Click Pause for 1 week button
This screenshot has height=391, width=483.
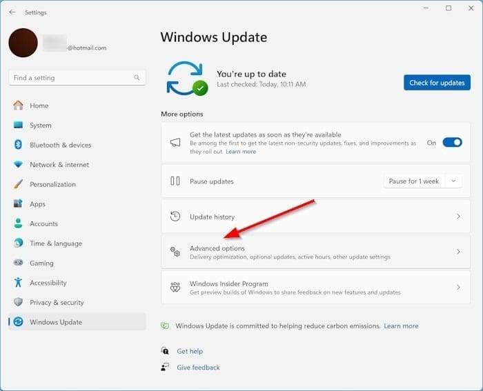pos(414,181)
